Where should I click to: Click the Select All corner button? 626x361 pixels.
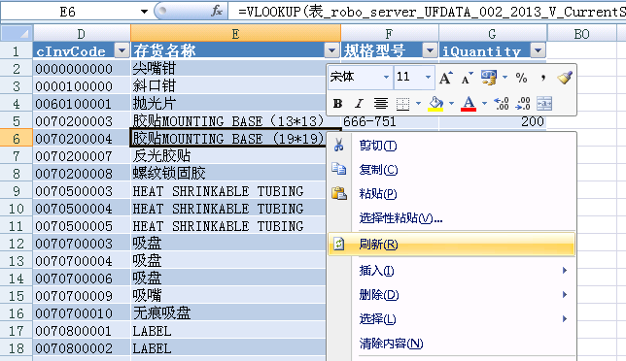pyautogui.click(x=17, y=33)
